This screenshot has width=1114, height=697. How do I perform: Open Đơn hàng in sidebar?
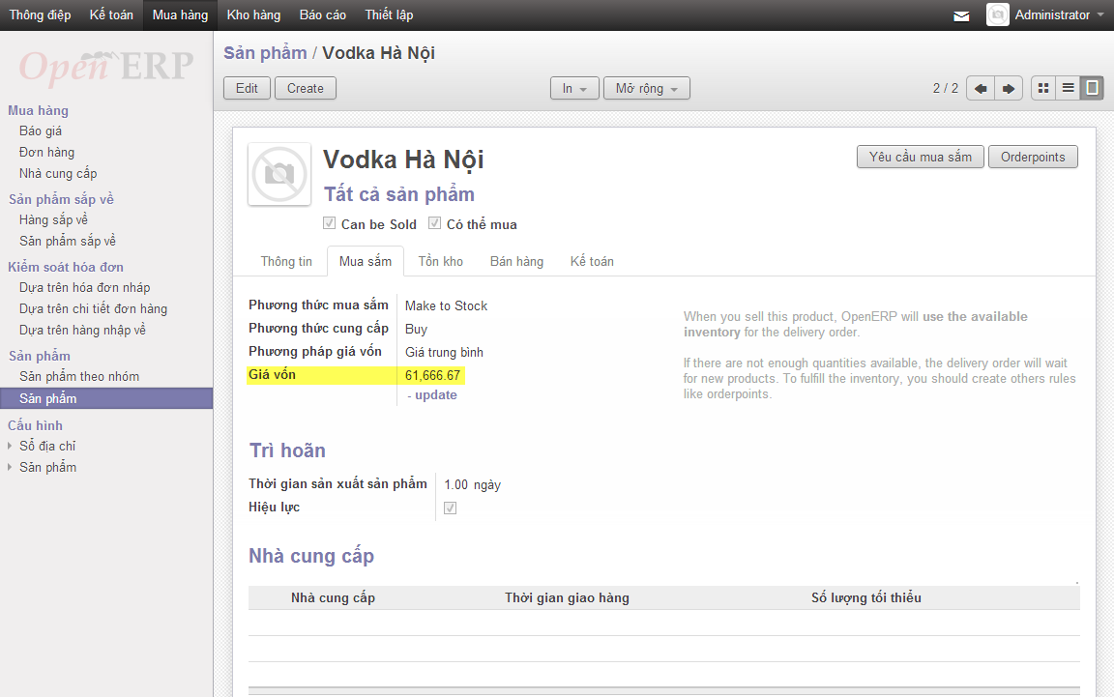click(x=46, y=152)
